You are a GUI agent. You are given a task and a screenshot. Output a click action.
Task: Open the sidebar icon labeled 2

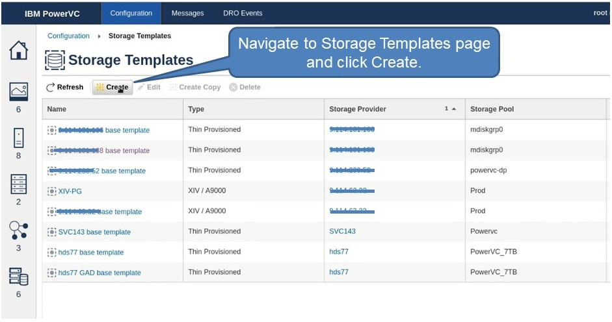tap(19, 184)
